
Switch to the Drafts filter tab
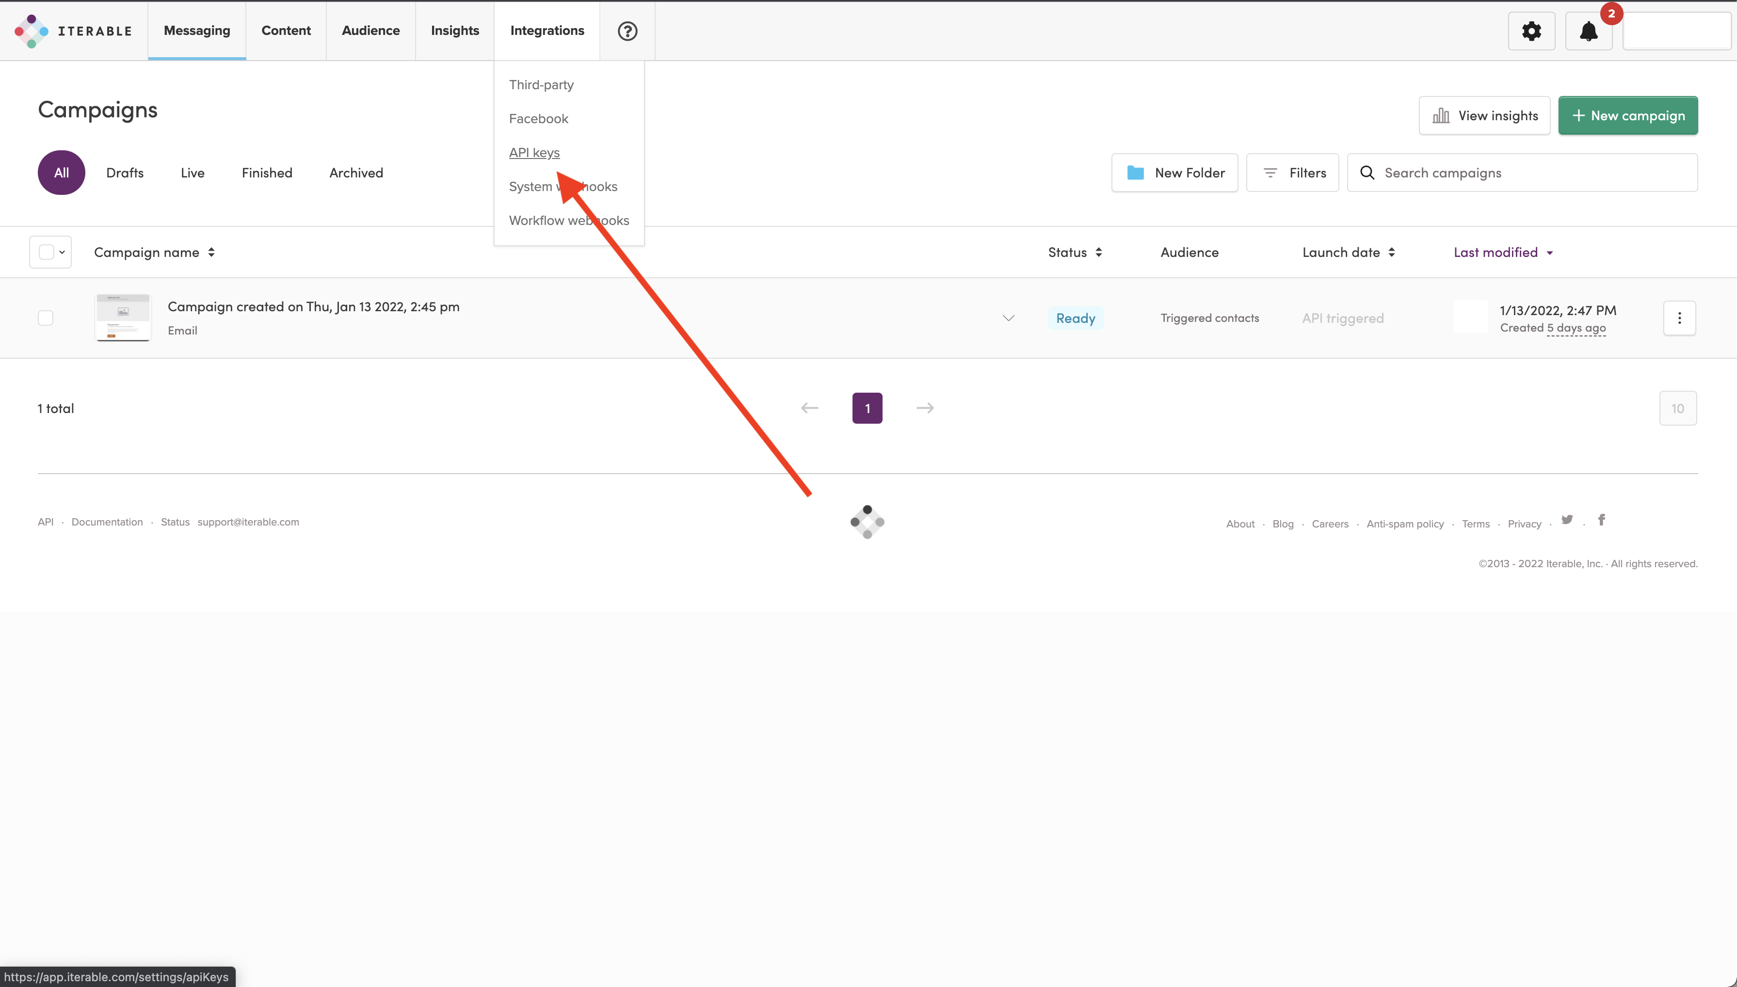[x=125, y=173]
